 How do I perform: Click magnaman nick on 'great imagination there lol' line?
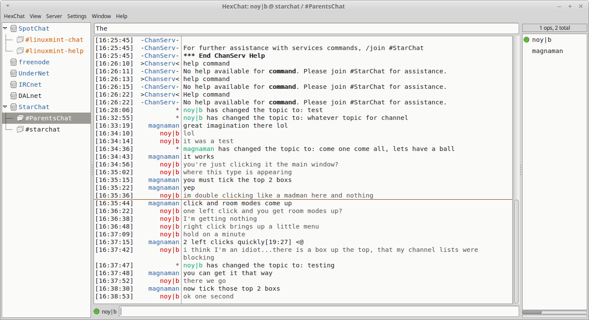point(164,125)
